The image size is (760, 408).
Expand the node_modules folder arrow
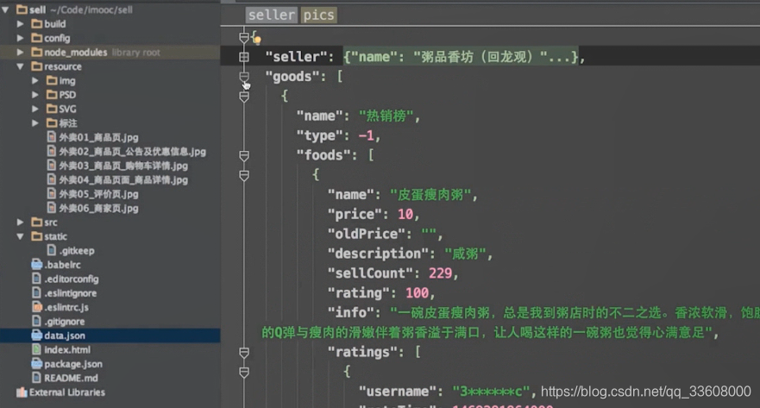(21, 52)
